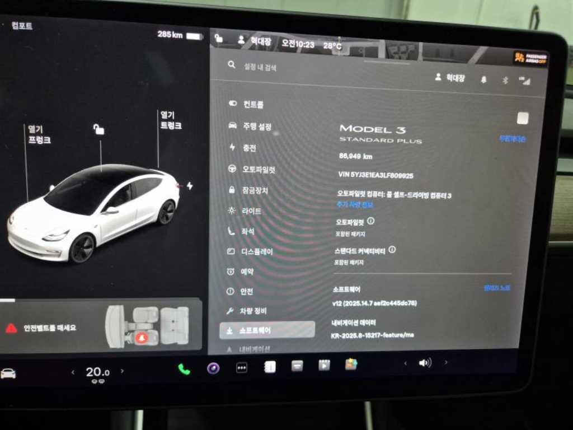Viewport: 573px width, 430px height.
Task: Tap the gray card app beside Theater
Action: (x=297, y=366)
